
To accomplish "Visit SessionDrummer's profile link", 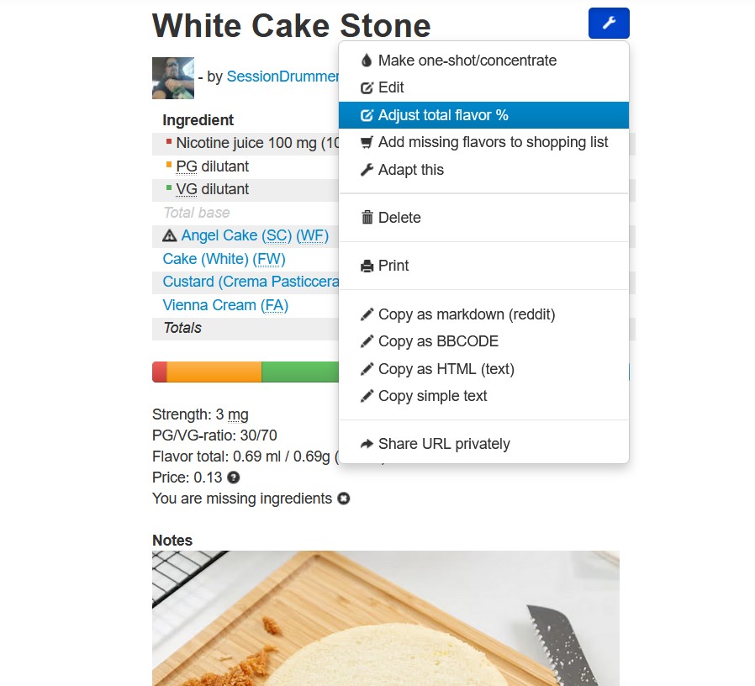I will (x=282, y=77).
